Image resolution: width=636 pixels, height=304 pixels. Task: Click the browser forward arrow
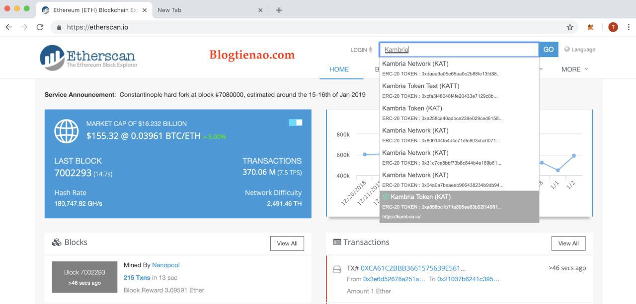coord(24,27)
